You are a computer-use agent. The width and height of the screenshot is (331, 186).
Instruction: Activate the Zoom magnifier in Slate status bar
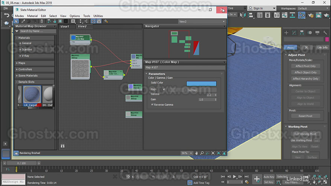click(x=202, y=153)
